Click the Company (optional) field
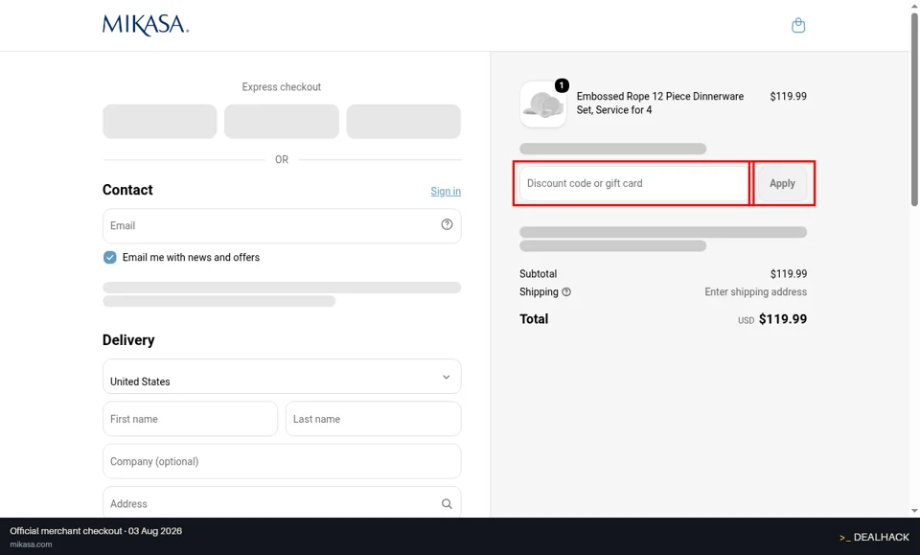The image size is (920, 555). (x=282, y=461)
